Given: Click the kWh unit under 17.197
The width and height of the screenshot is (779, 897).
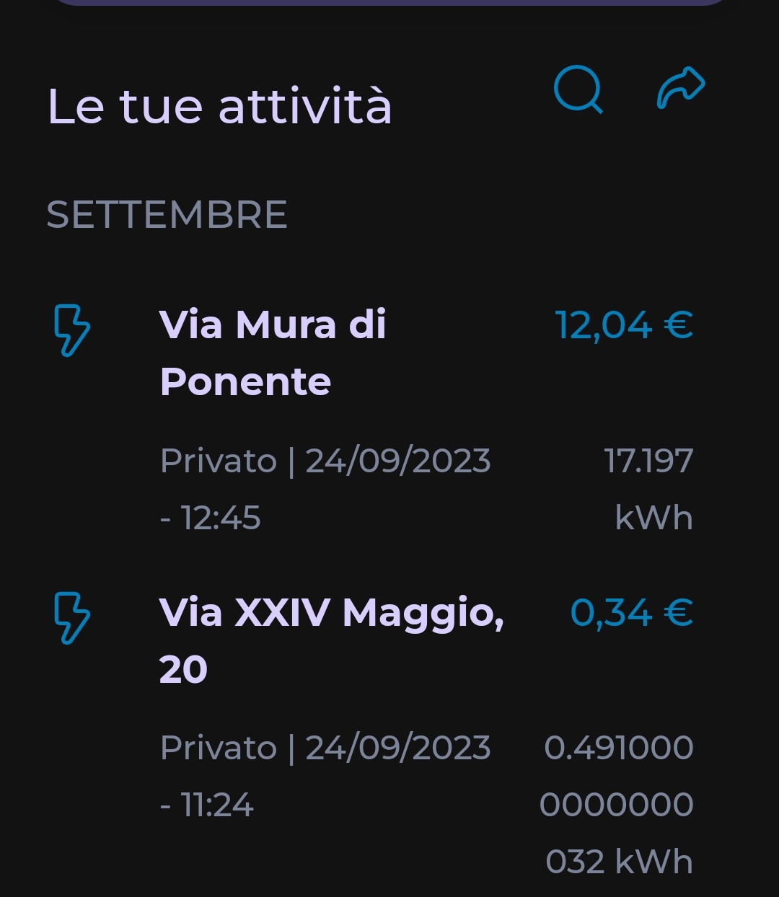Looking at the screenshot, I should click(653, 518).
